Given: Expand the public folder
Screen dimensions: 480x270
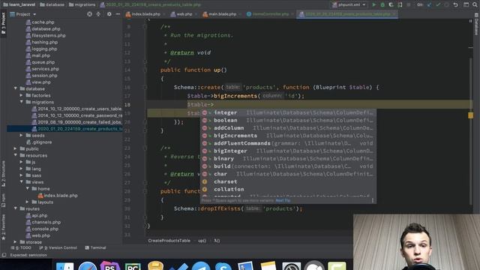Looking at the screenshot, I should [x=15, y=148].
